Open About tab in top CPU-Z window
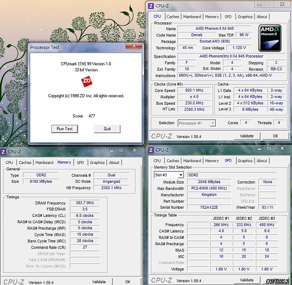This screenshot has width=292, height=285. pos(262,16)
